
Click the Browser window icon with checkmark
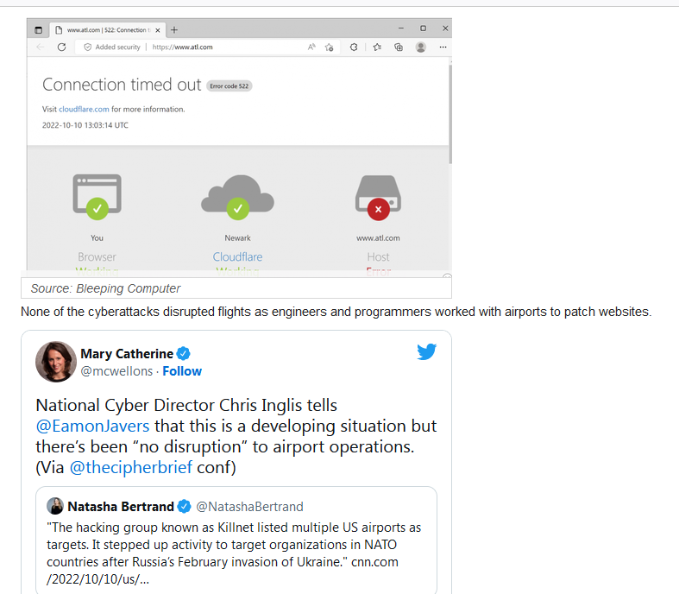coord(97,197)
